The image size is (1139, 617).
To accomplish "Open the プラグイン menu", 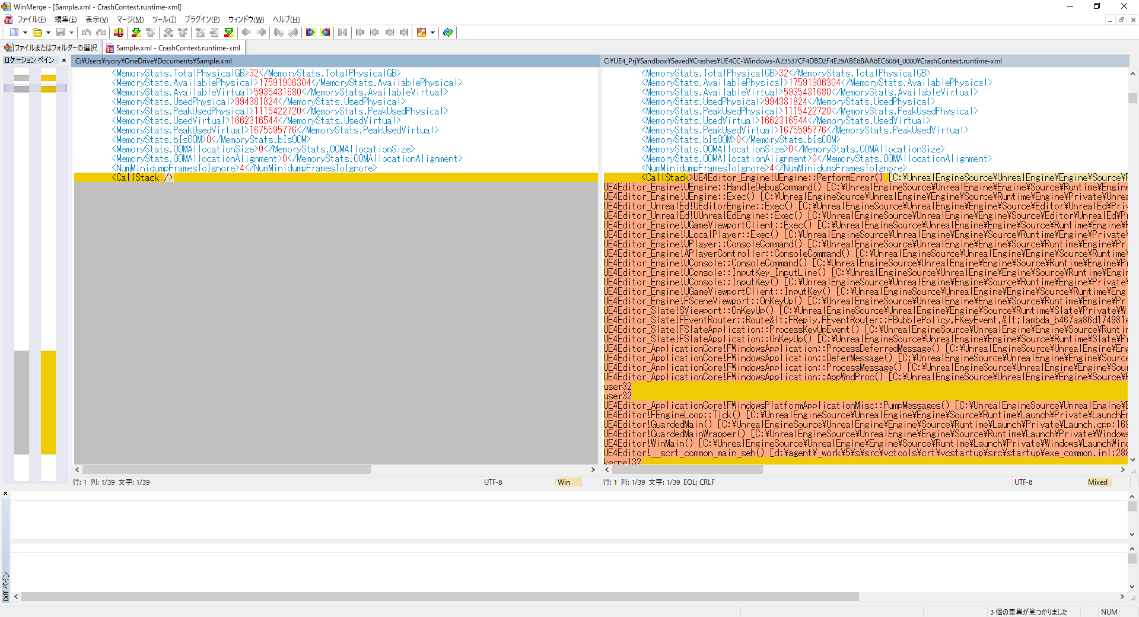I will (201, 20).
